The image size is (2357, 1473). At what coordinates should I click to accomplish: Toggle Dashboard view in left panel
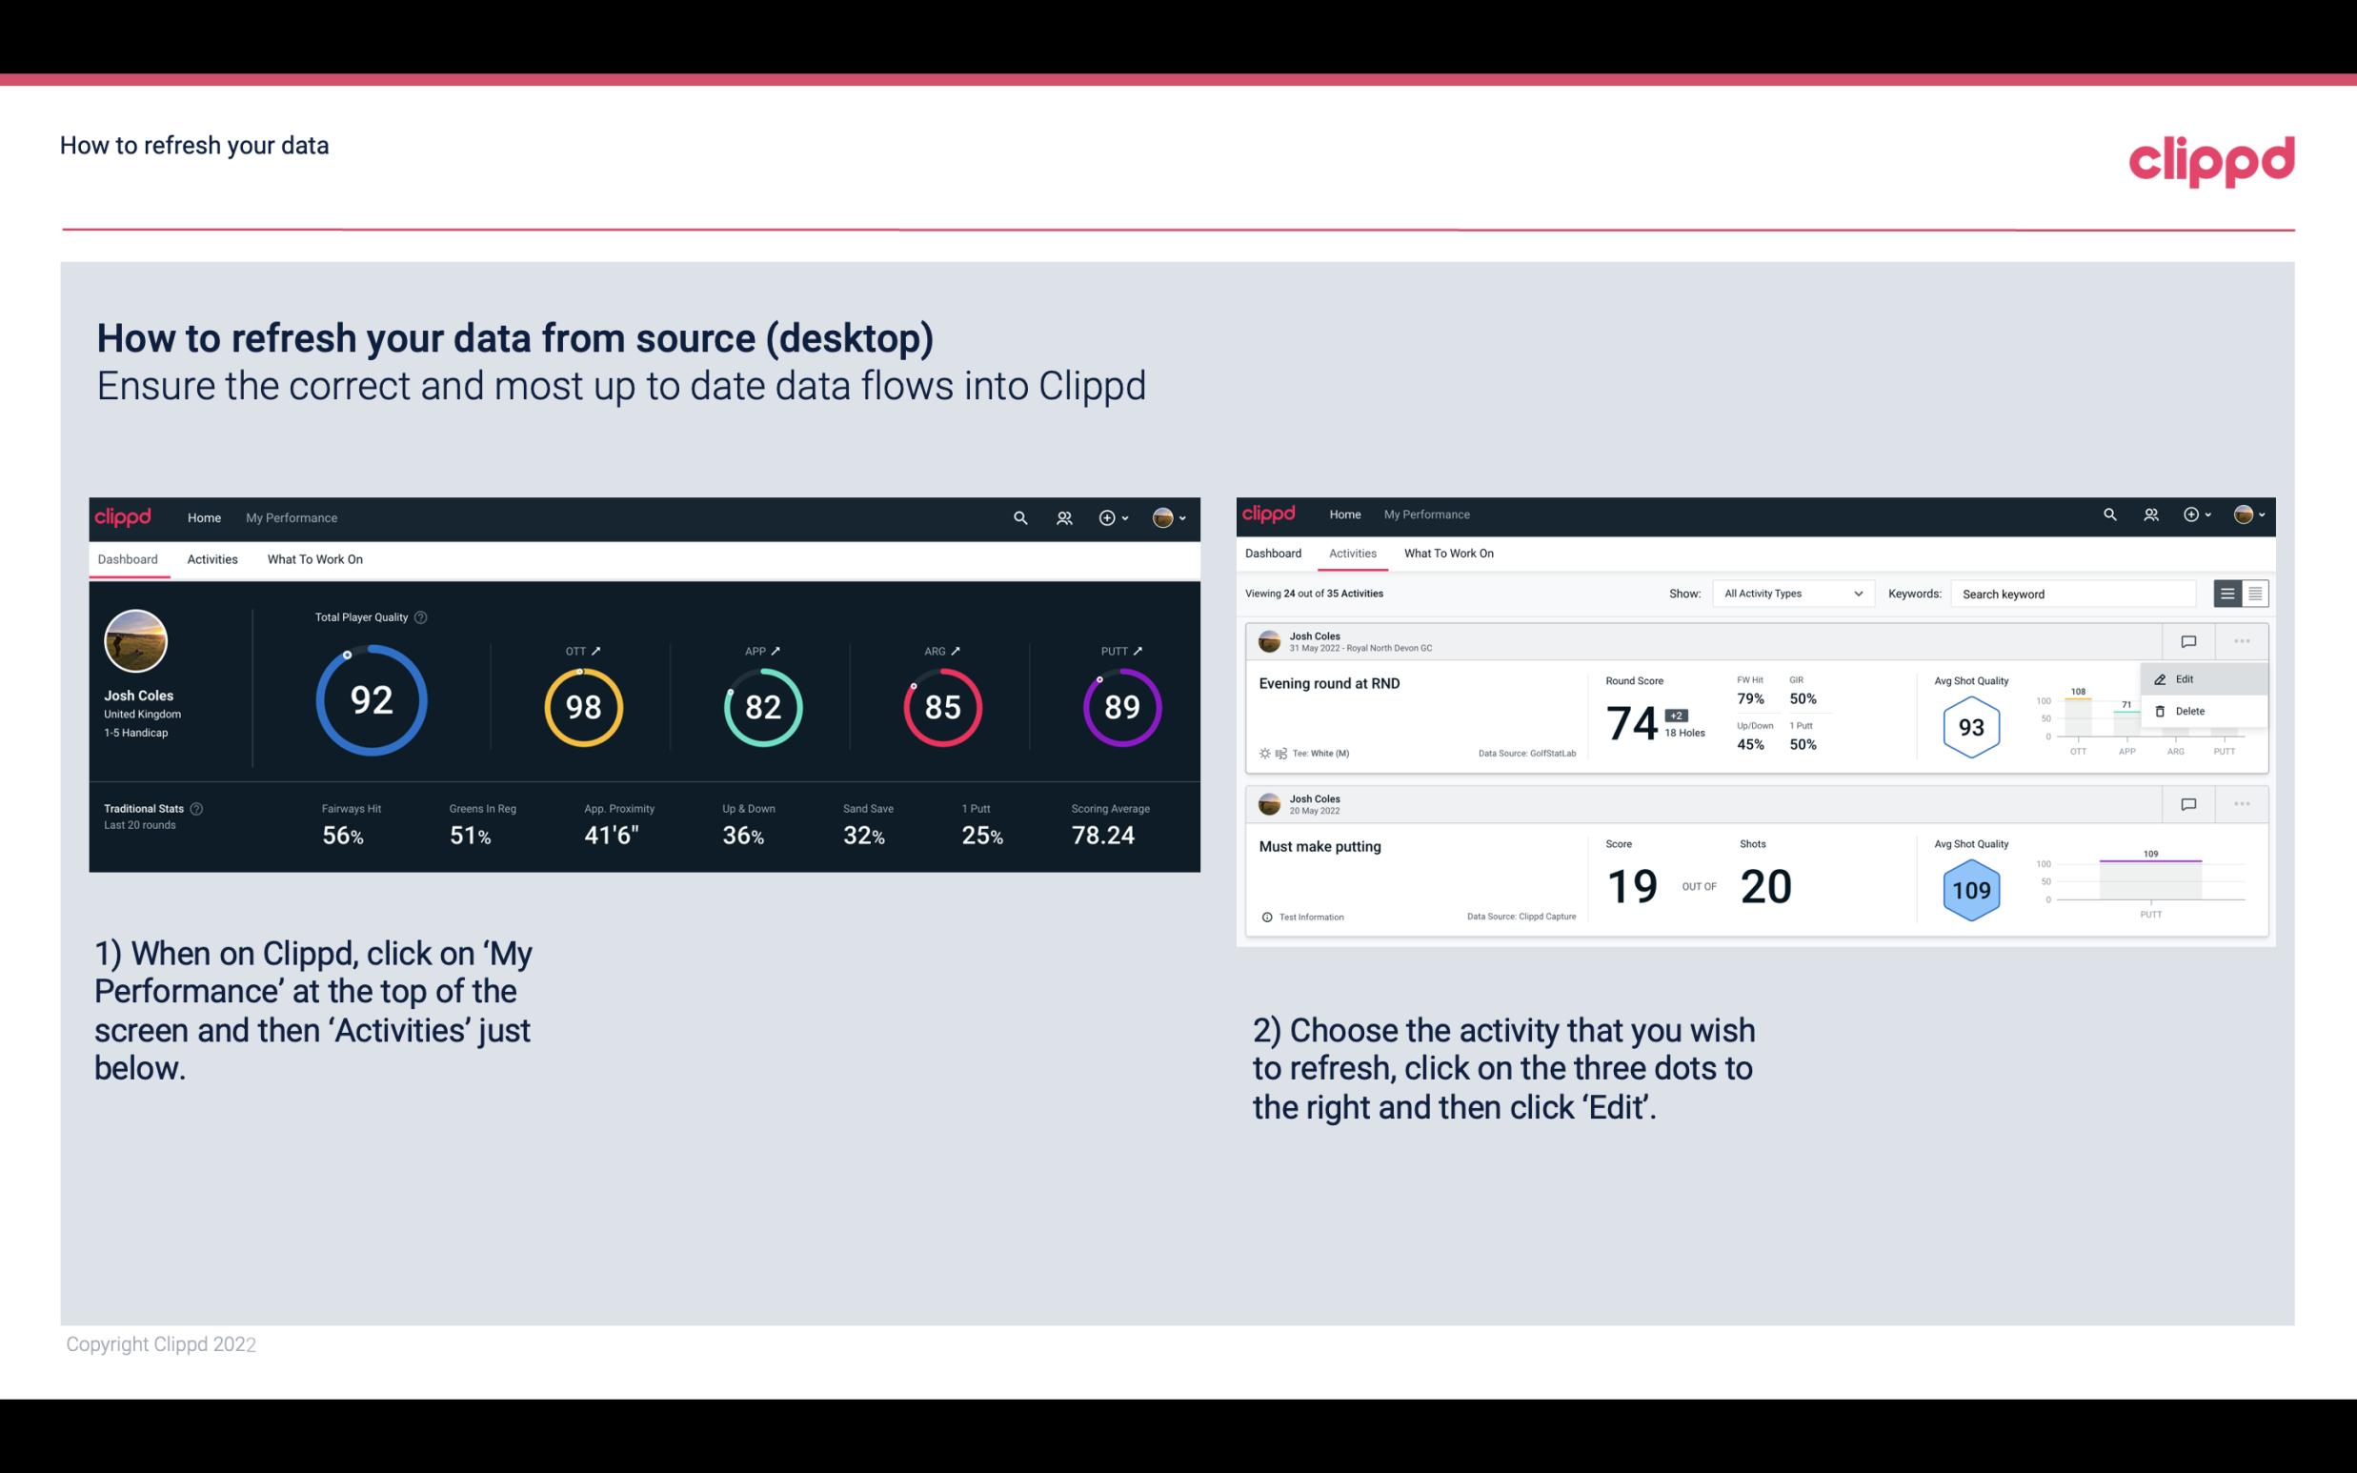[129, 558]
